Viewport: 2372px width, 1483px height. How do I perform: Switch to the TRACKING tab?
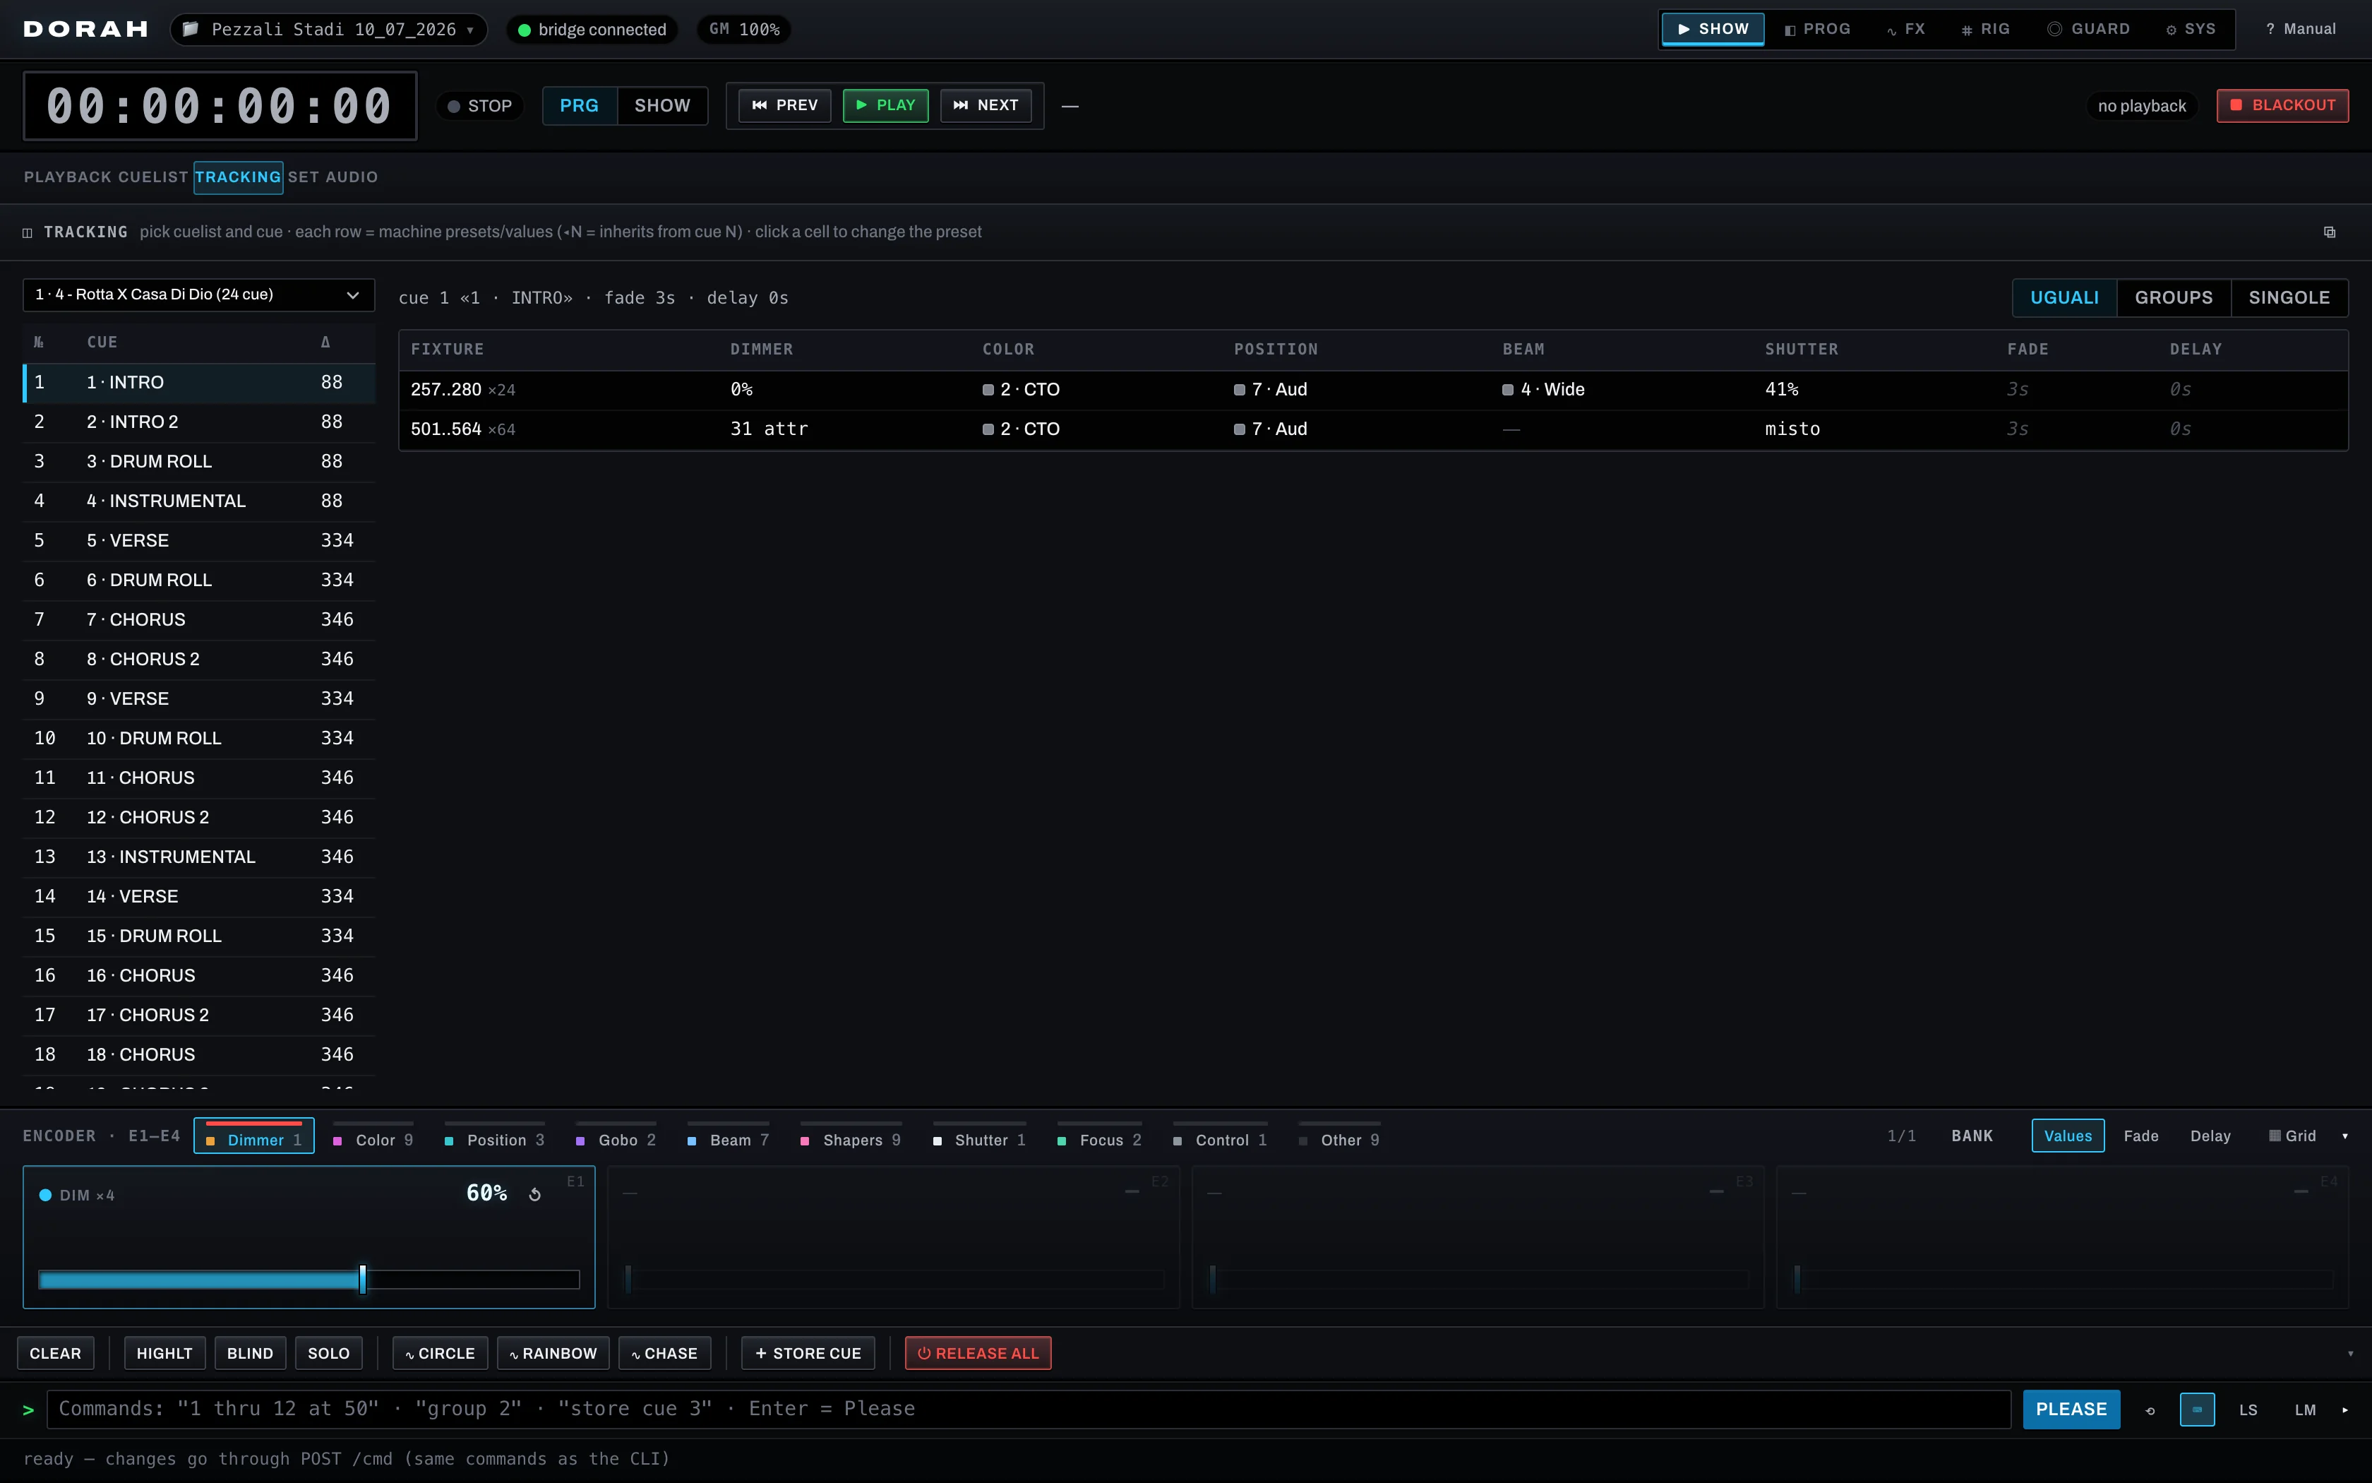coord(238,177)
